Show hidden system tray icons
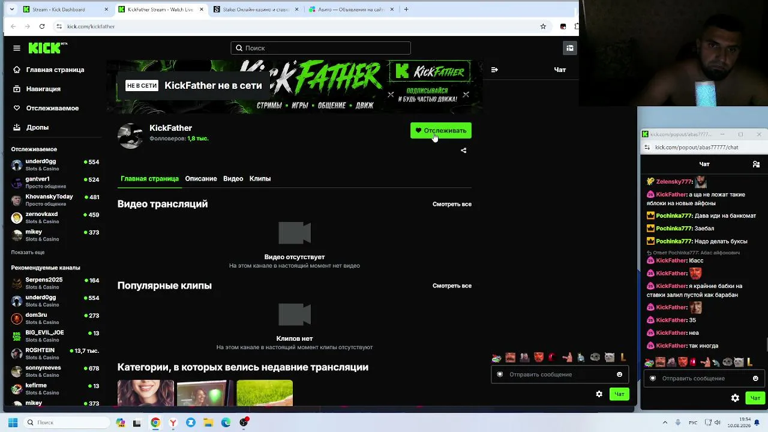The width and height of the screenshot is (768, 432). pyautogui.click(x=665, y=422)
